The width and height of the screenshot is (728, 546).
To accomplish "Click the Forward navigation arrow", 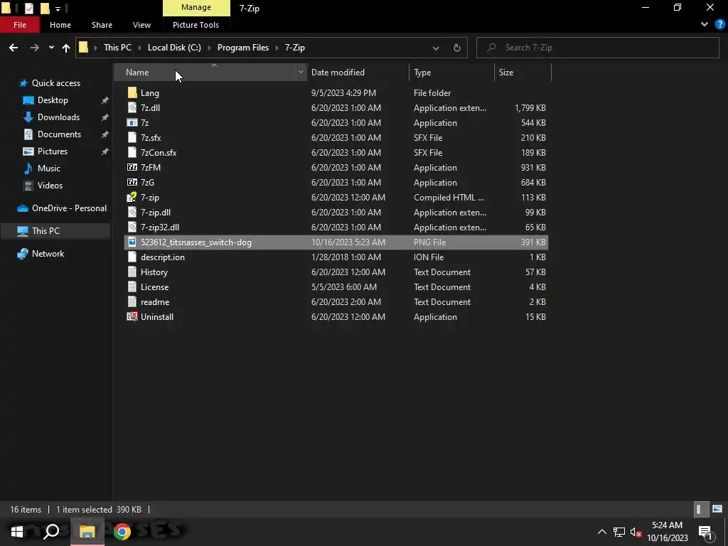I will click(34, 48).
